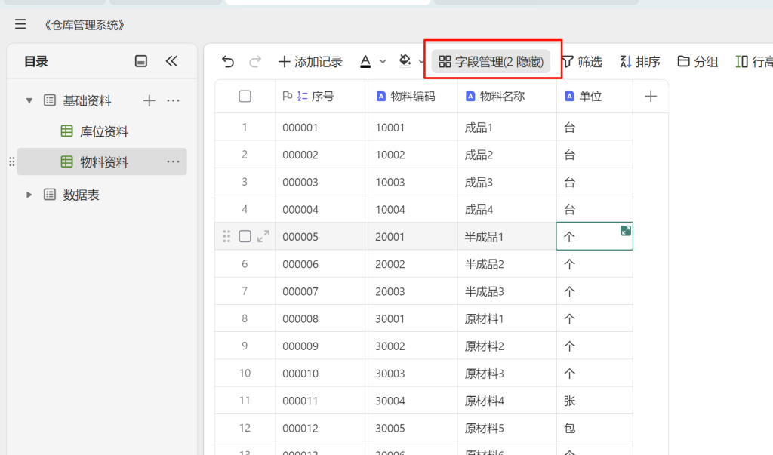Click cell 000010 in 序号
The height and width of the screenshot is (455, 773).
(x=322, y=374)
